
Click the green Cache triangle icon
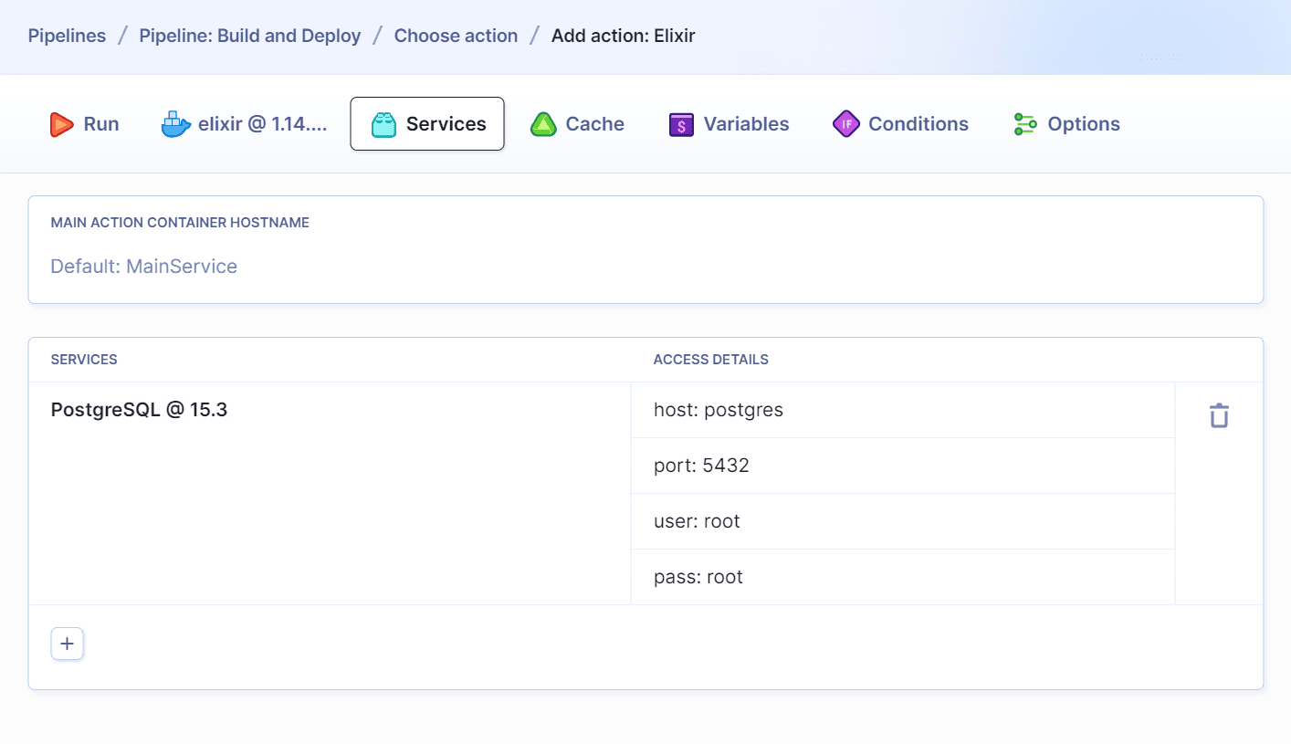tap(544, 123)
